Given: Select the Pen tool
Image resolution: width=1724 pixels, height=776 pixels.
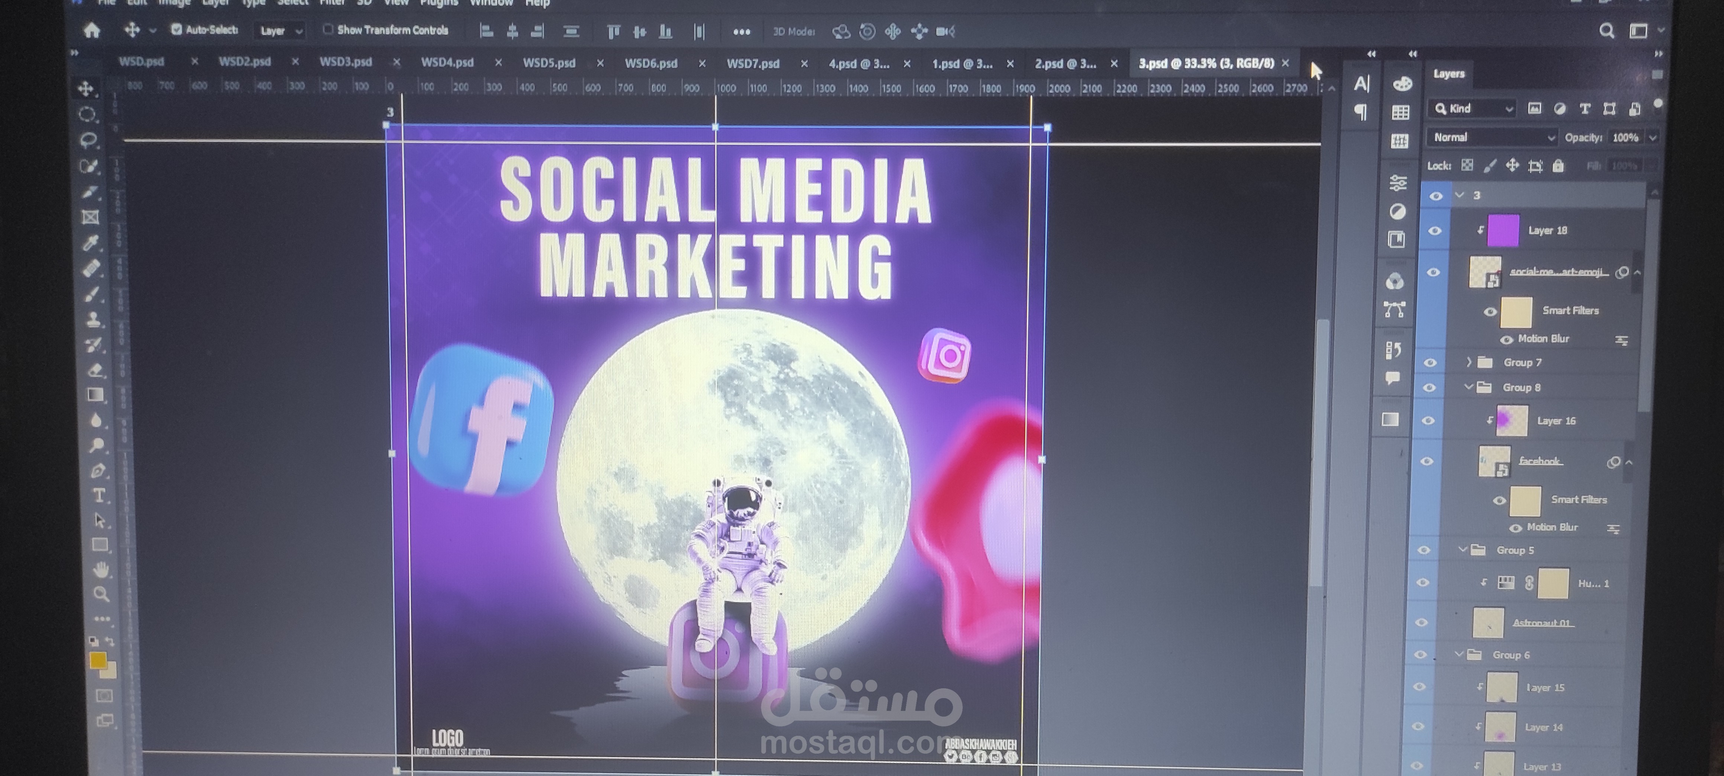Looking at the screenshot, I should pyautogui.click(x=98, y=471).
